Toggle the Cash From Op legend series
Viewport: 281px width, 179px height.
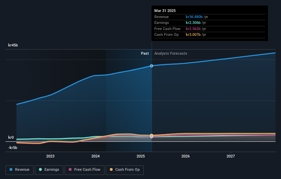click(x=125, y=170)
